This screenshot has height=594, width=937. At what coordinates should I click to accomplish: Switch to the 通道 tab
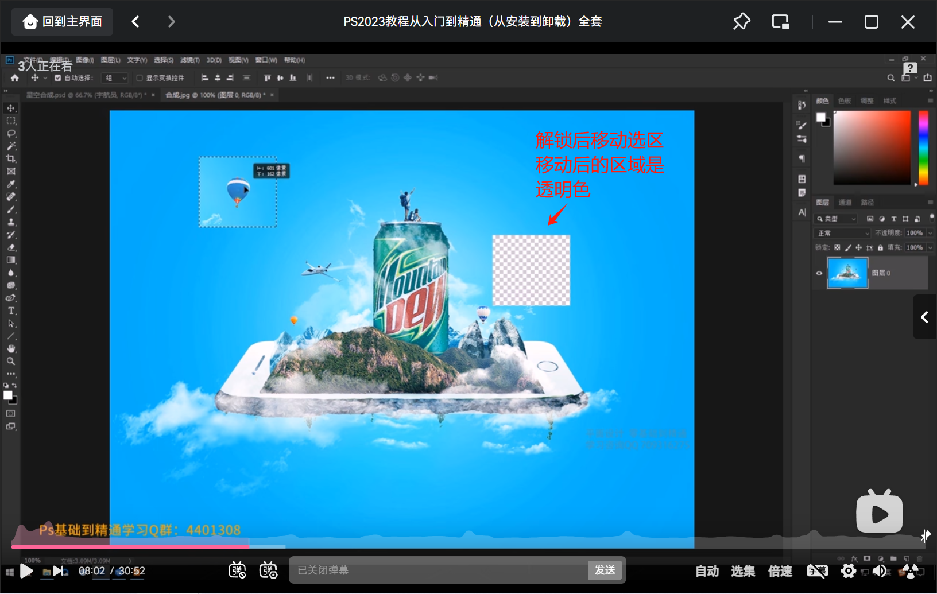845,203
